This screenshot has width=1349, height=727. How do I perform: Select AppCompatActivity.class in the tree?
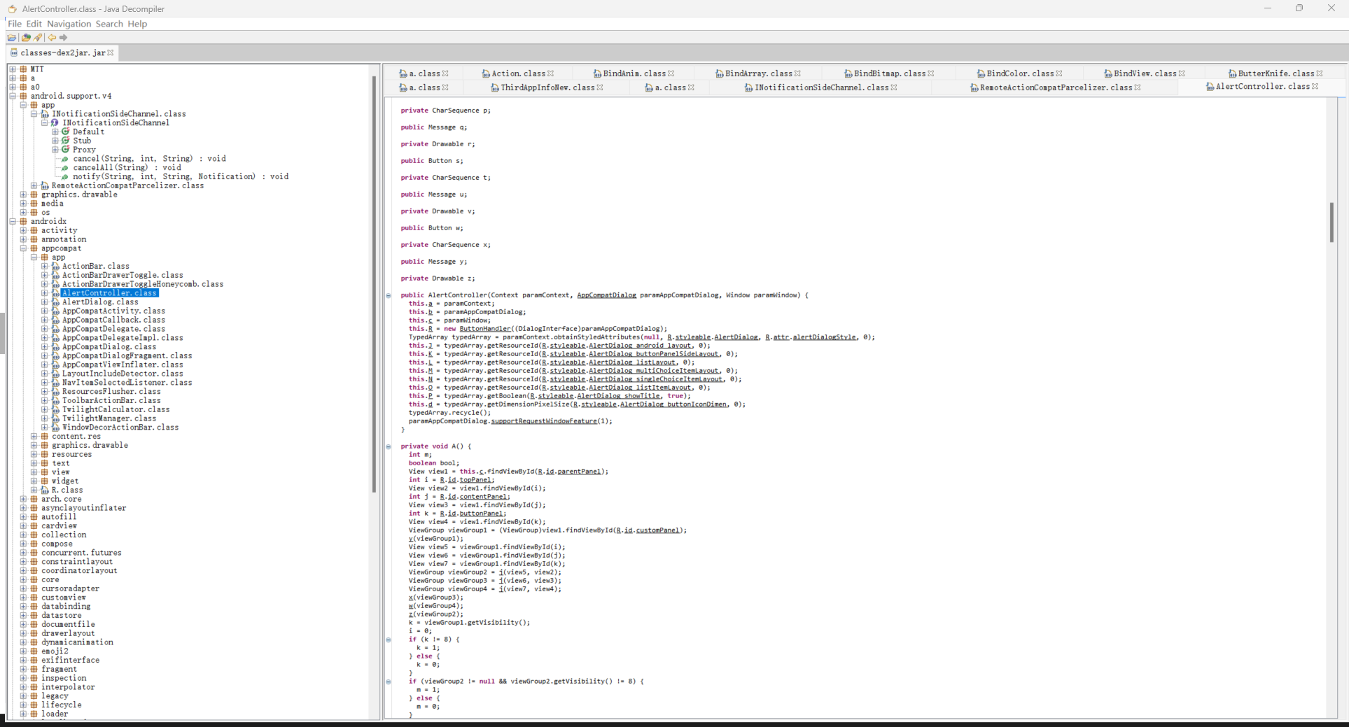[x=113, y=311]
